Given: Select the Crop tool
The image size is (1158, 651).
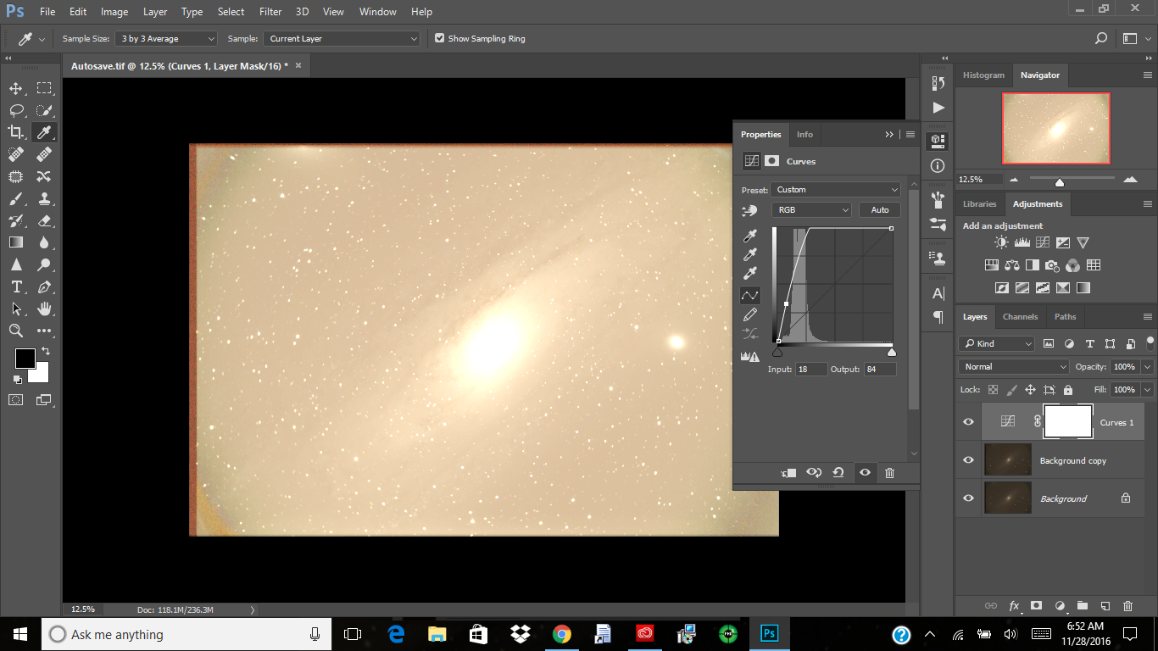Looking at the screenshot, I should (16, 132).
